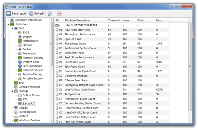The height and width of the screenshot is (130, 198).
Task: Collapse the Hardware tree node
Action: [8, 24]
